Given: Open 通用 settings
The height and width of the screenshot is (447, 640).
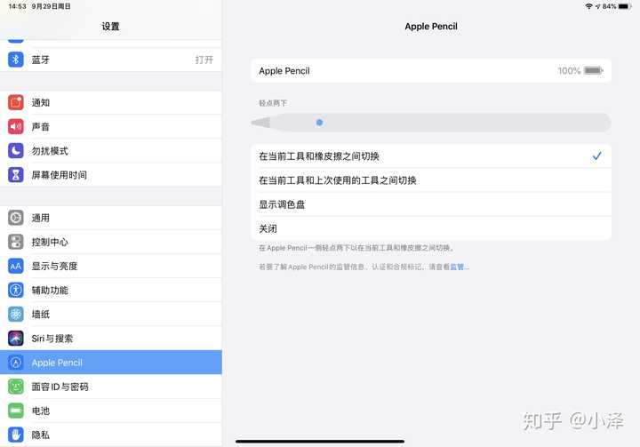Looking at the screenshot, I should [110, 218].
